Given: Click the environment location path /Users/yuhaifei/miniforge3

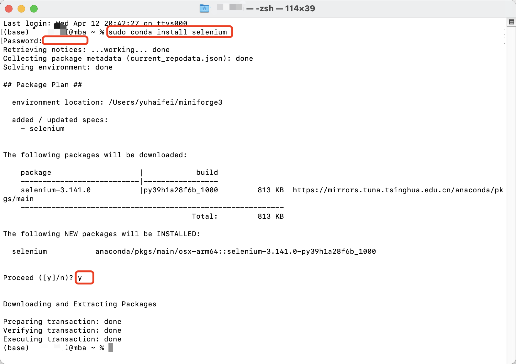Looking at the screenshot, I should [166, 102].
